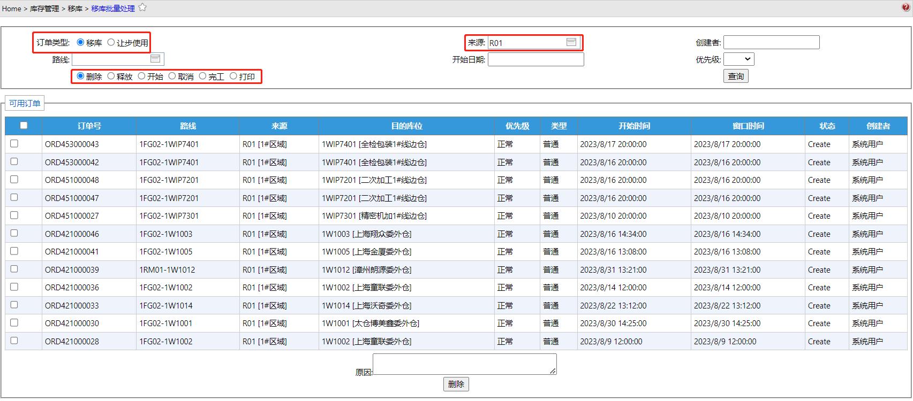Viewport: 913px width, 401px height.
Task: Choose the 删除 action radio
Action: 80,76
